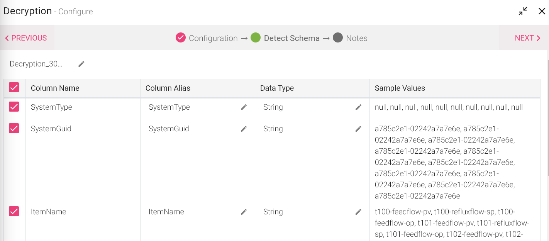549x241 pixels.
Task: Uncheck the select-all columns checkbox
Action: click(x=14, y=88)
